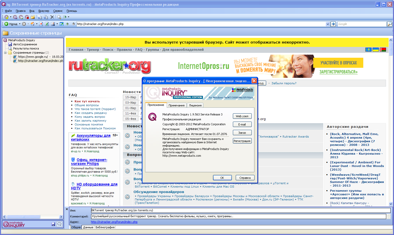Click the speech bubble icon in Inquiry logo panel

tap(59, 224)
